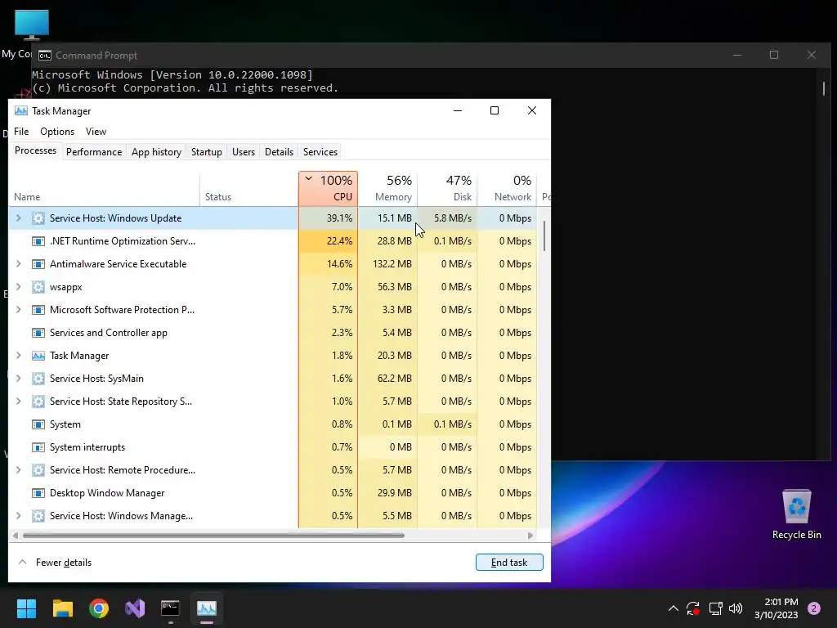Sort by the Status column header
The width and height of the screenshot is (837, 628).
248,189
